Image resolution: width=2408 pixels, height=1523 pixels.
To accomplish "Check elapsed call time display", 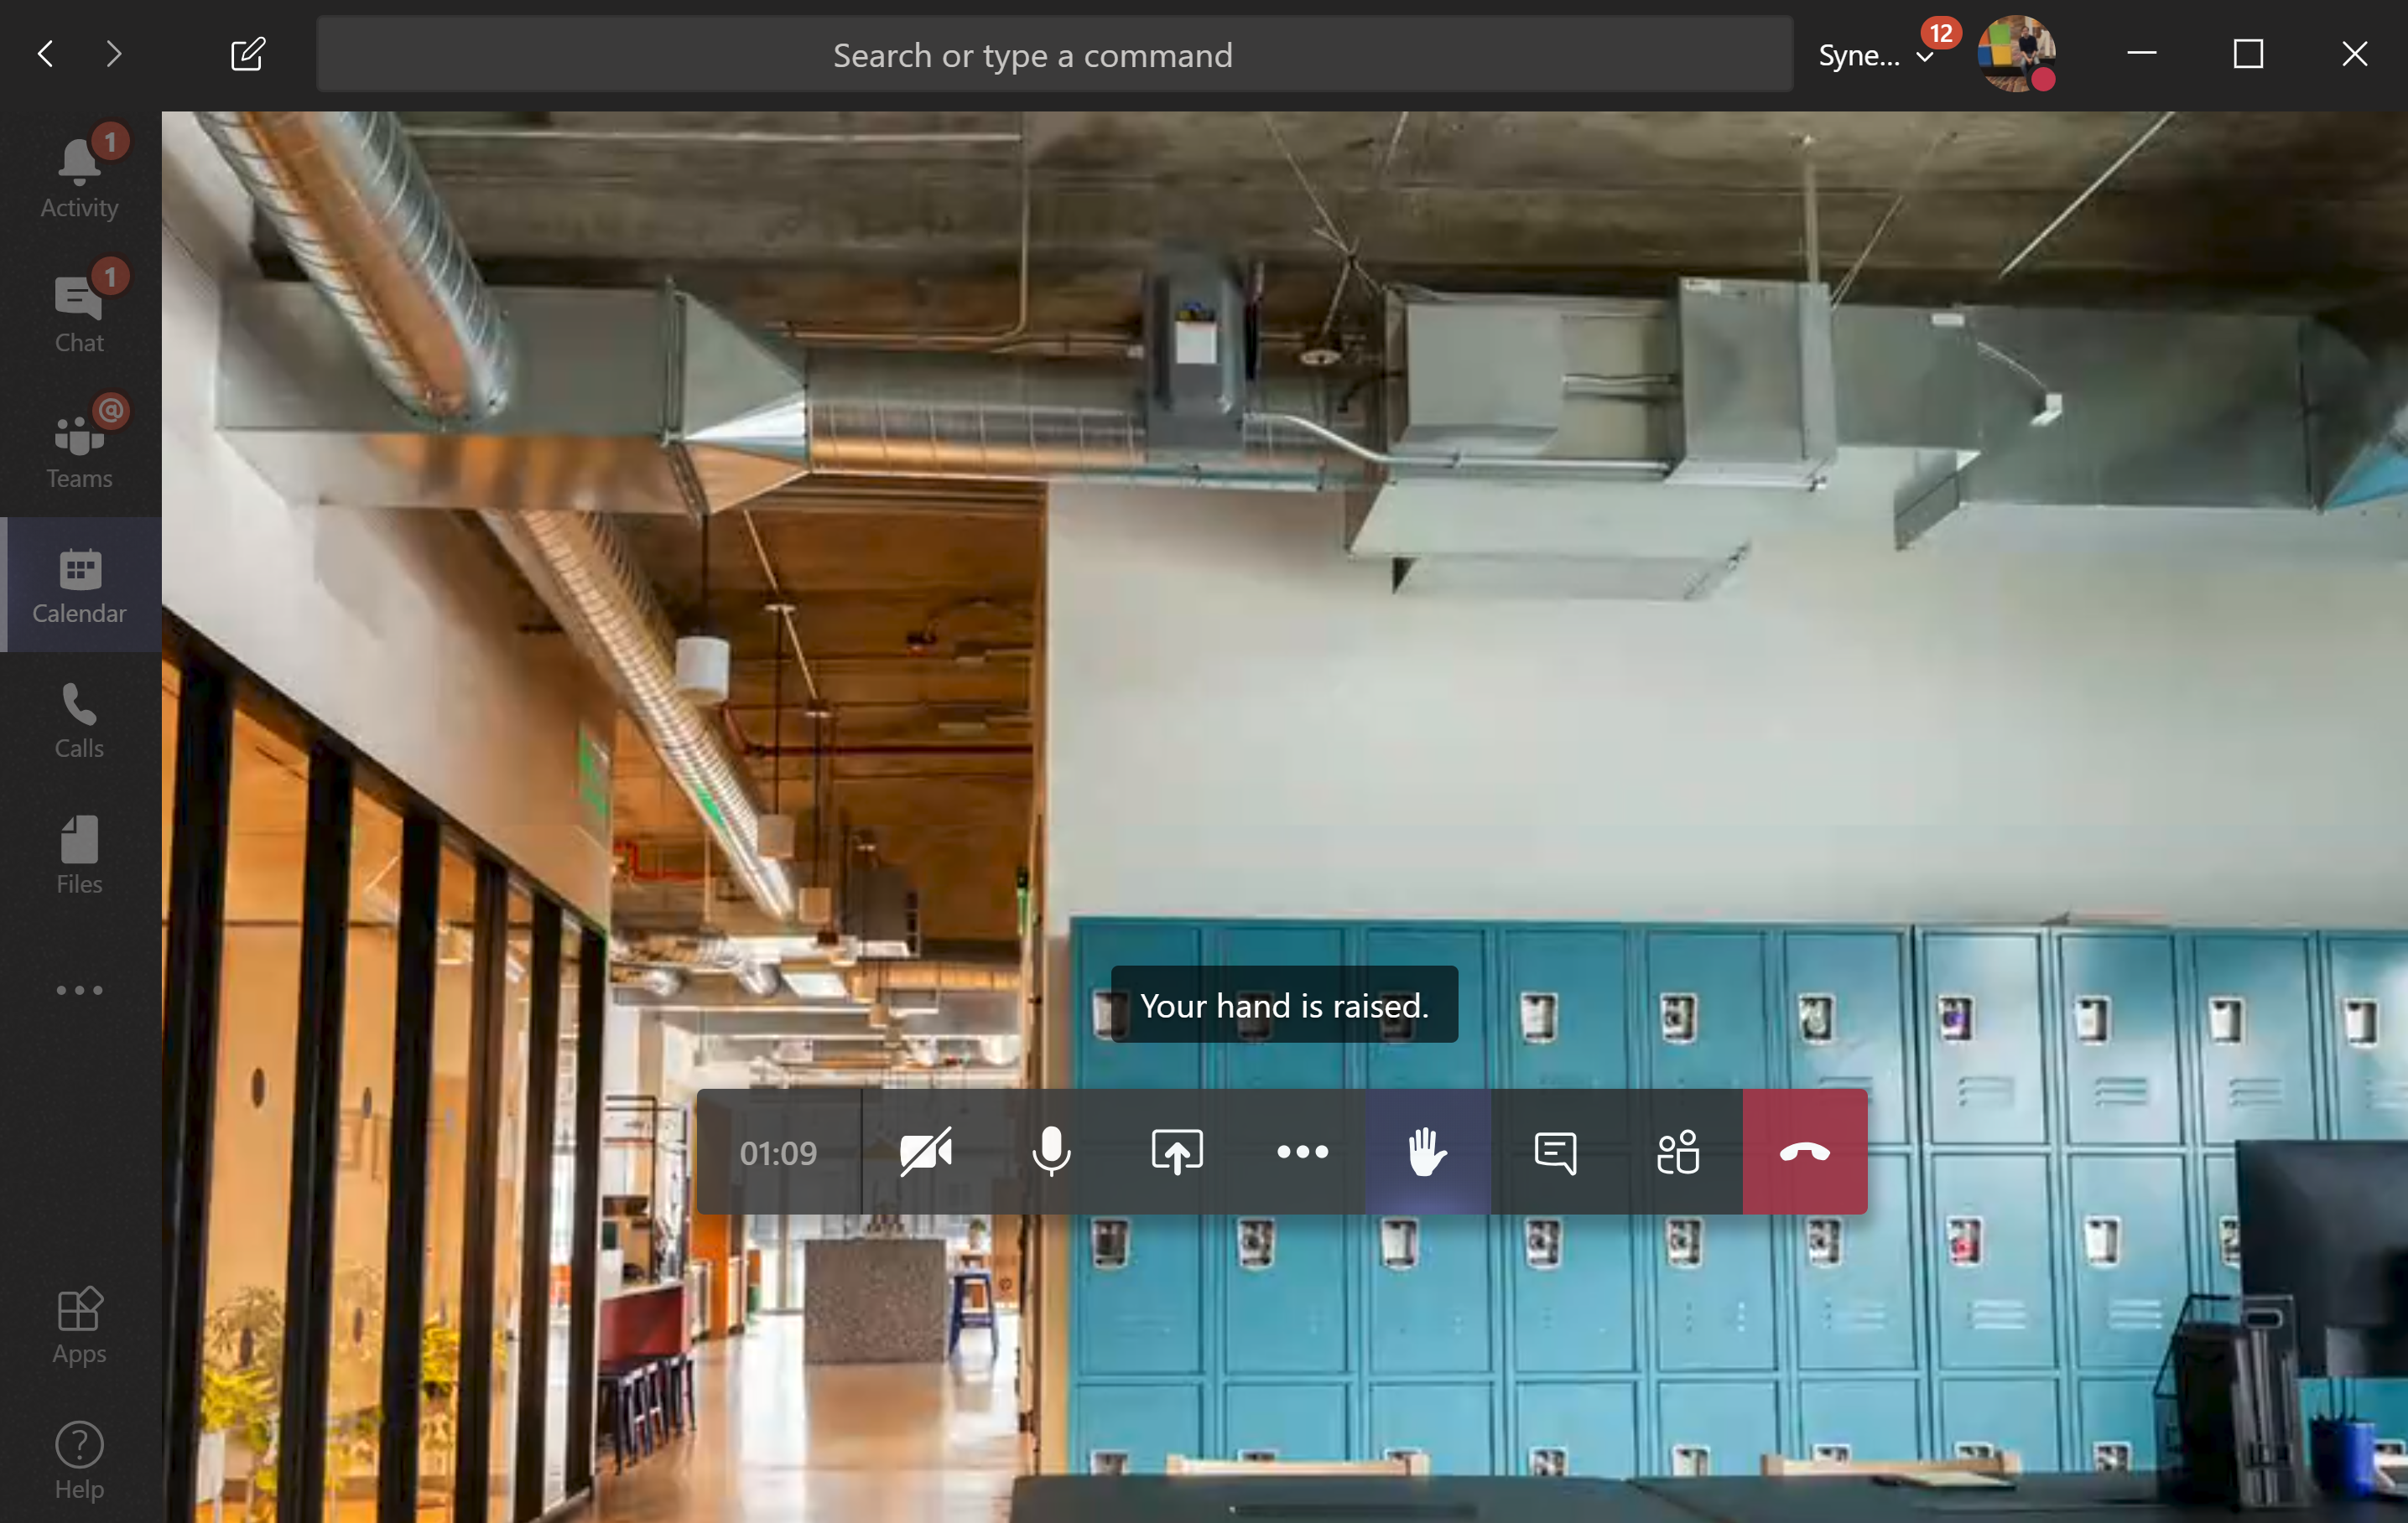I will [x=778, y=1151].
